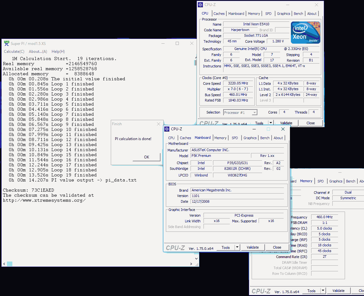
Task: Open the Tools dropdown arrow in the CPU window
Action: pos(271,123)
